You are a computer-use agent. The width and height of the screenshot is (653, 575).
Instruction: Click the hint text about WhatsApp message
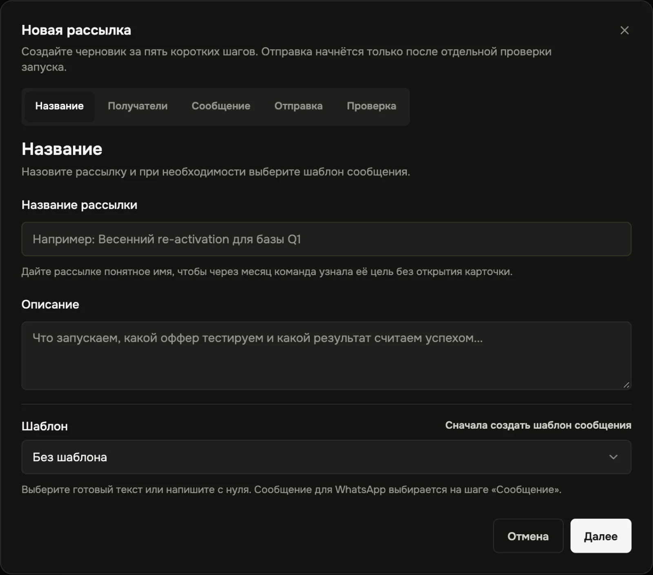(291, 489)
